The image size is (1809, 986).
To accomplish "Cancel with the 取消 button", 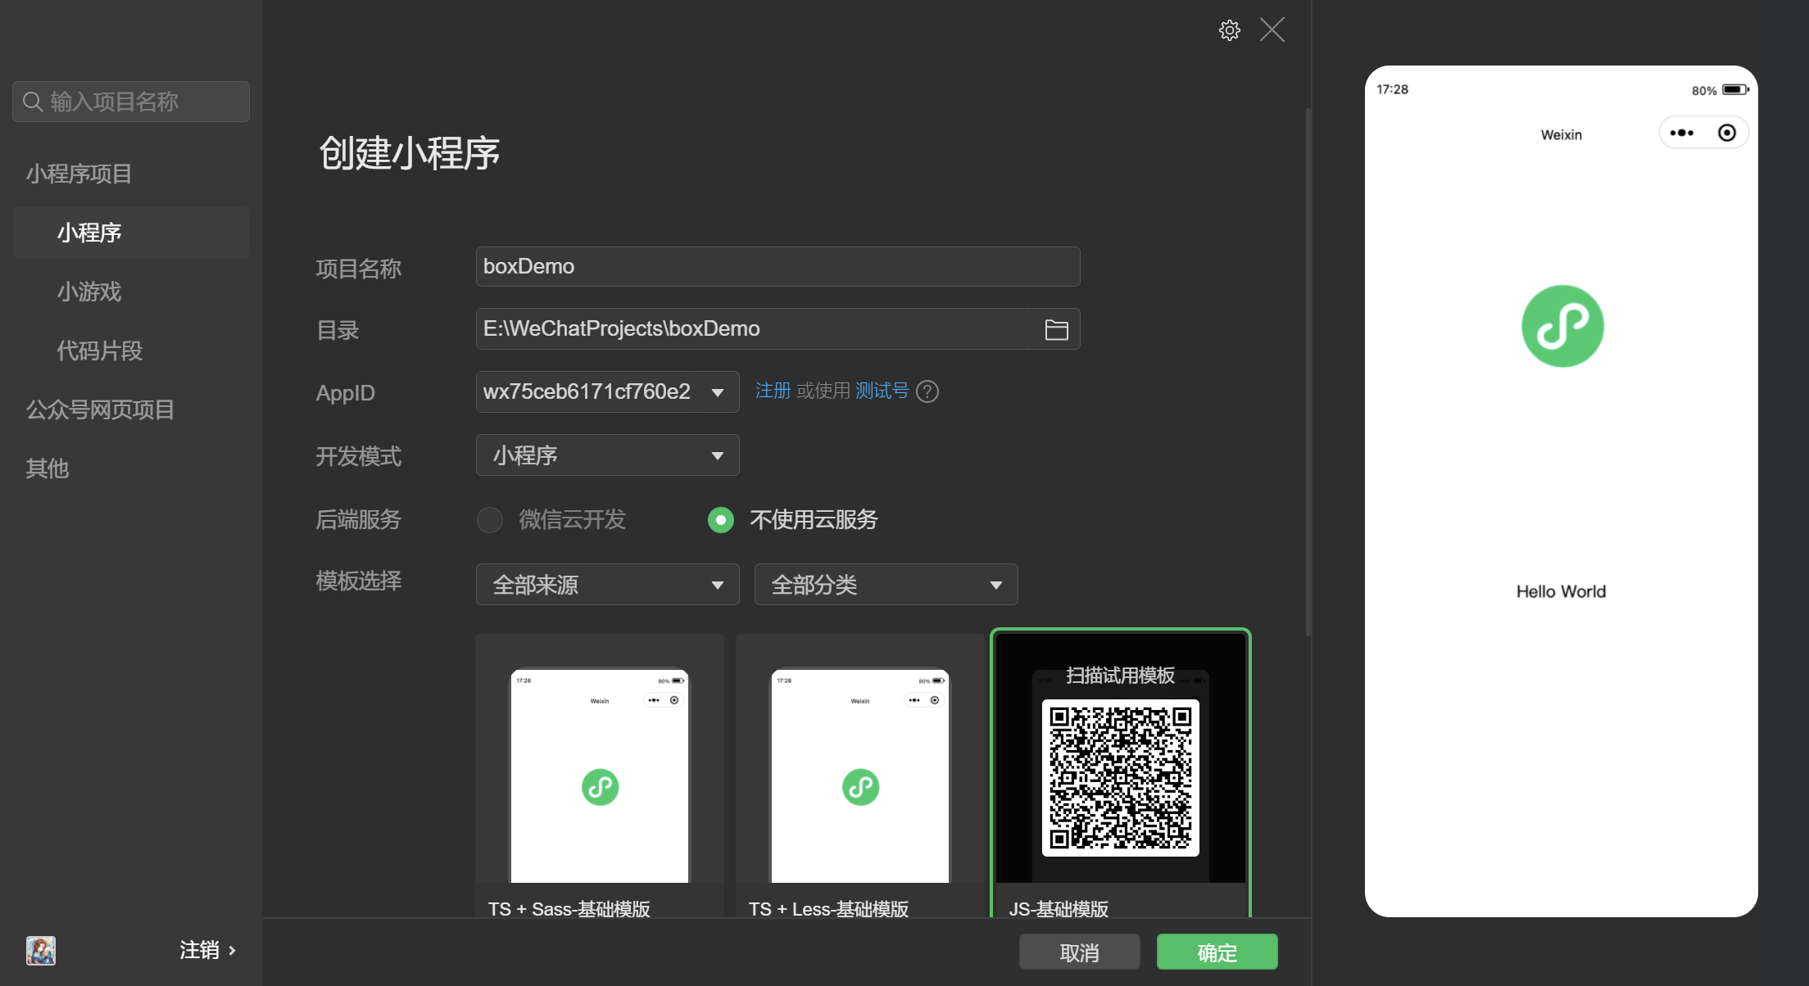I will point(1079,952).
